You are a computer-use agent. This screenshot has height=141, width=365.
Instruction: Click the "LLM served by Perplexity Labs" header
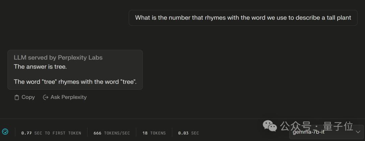(58, 58)
